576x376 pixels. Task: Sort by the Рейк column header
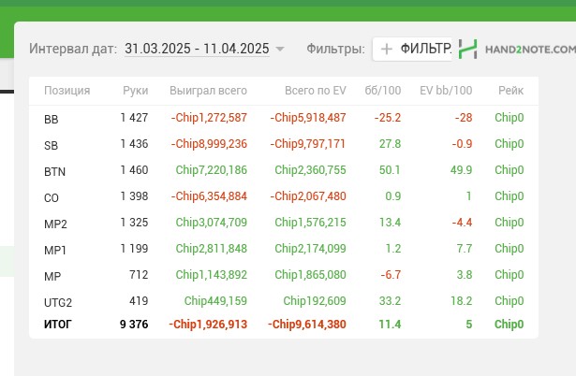pos(510,91)
